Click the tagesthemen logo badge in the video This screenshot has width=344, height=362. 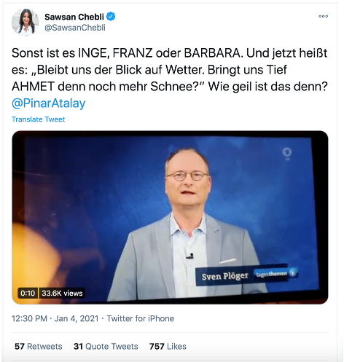[x=275, y=273]
